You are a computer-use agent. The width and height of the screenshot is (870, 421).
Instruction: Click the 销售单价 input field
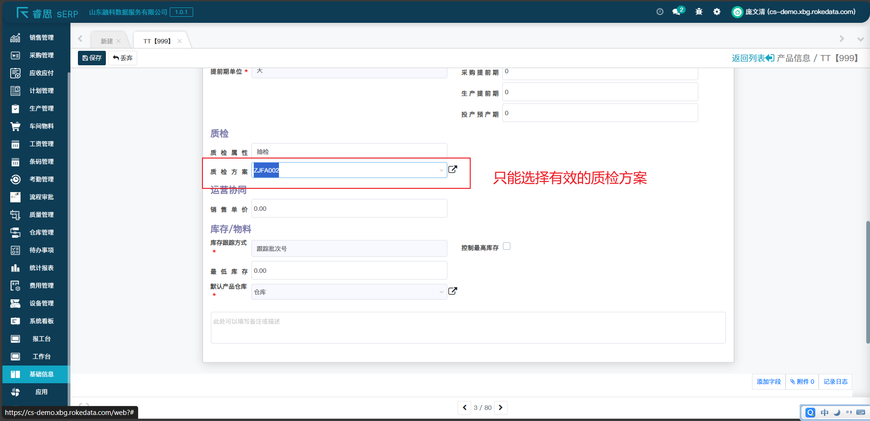349,208
